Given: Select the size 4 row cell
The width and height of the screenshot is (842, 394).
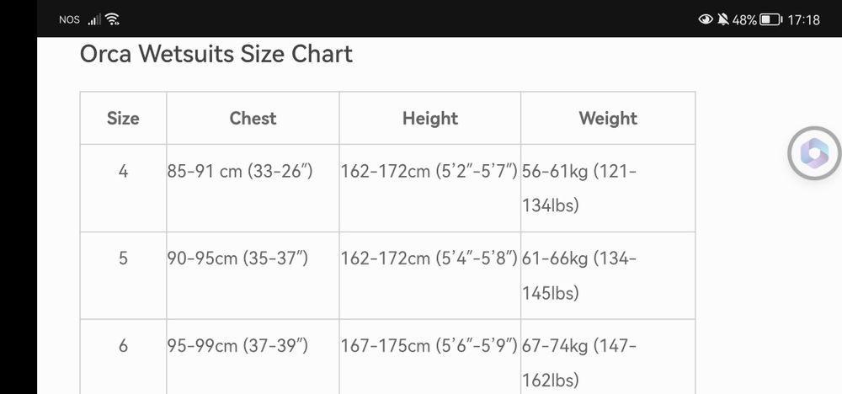Looking at the screenshot, I should point(123,172).
